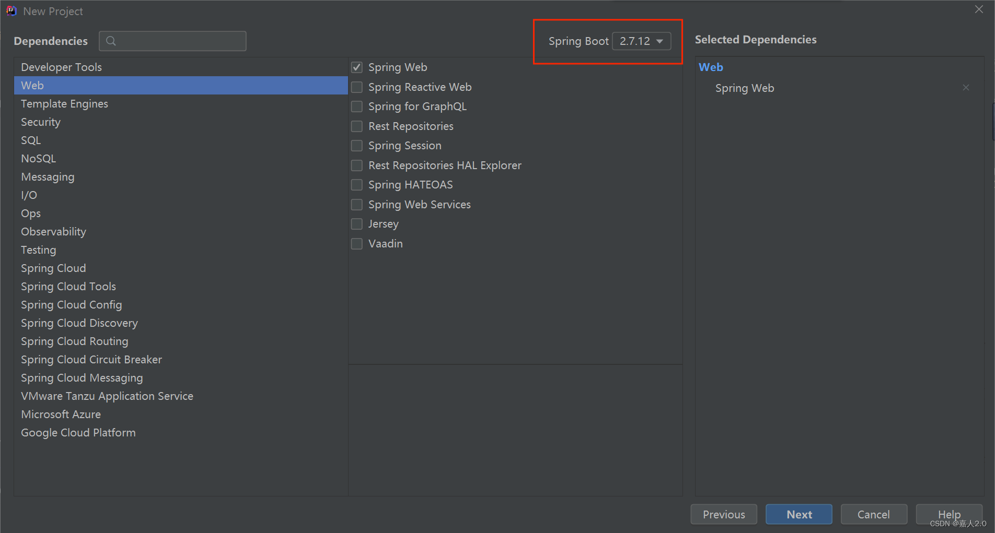Select Developer Tools category

pos(181,67)
